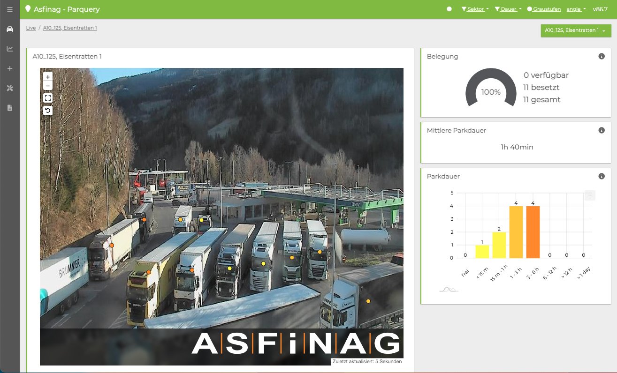Reset the camera view rotation

(x=48, y=111)
